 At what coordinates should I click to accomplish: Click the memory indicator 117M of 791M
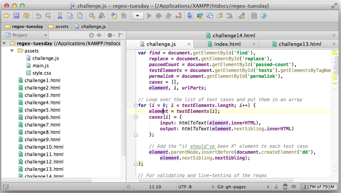click(x=319, y=187)
